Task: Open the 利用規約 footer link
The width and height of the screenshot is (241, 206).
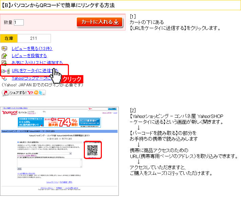Action: 59,188
